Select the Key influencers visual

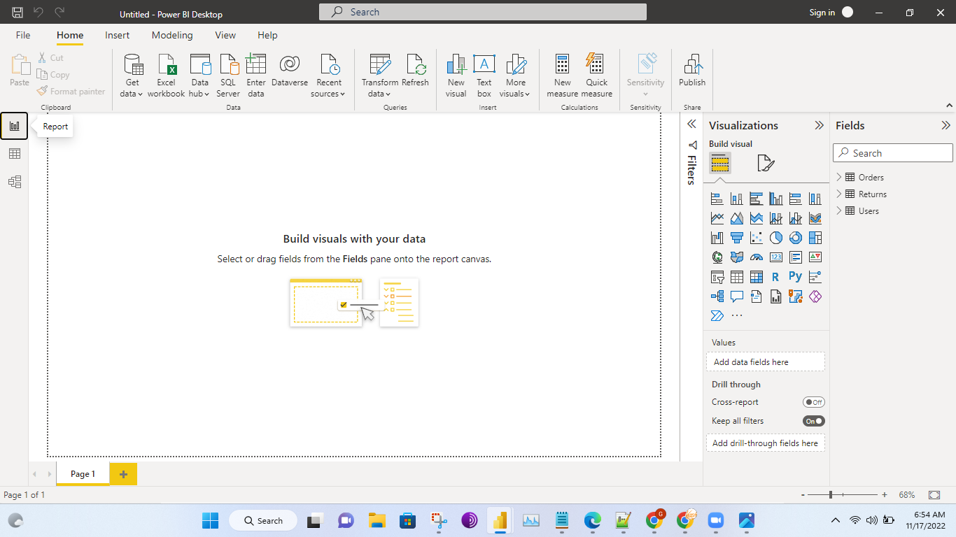[x=815, y=277]
